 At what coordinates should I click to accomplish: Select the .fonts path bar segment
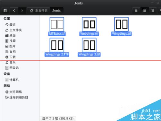coord(56,11)
